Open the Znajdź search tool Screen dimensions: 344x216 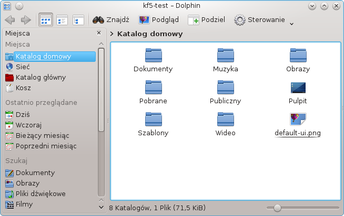[111, 20]
